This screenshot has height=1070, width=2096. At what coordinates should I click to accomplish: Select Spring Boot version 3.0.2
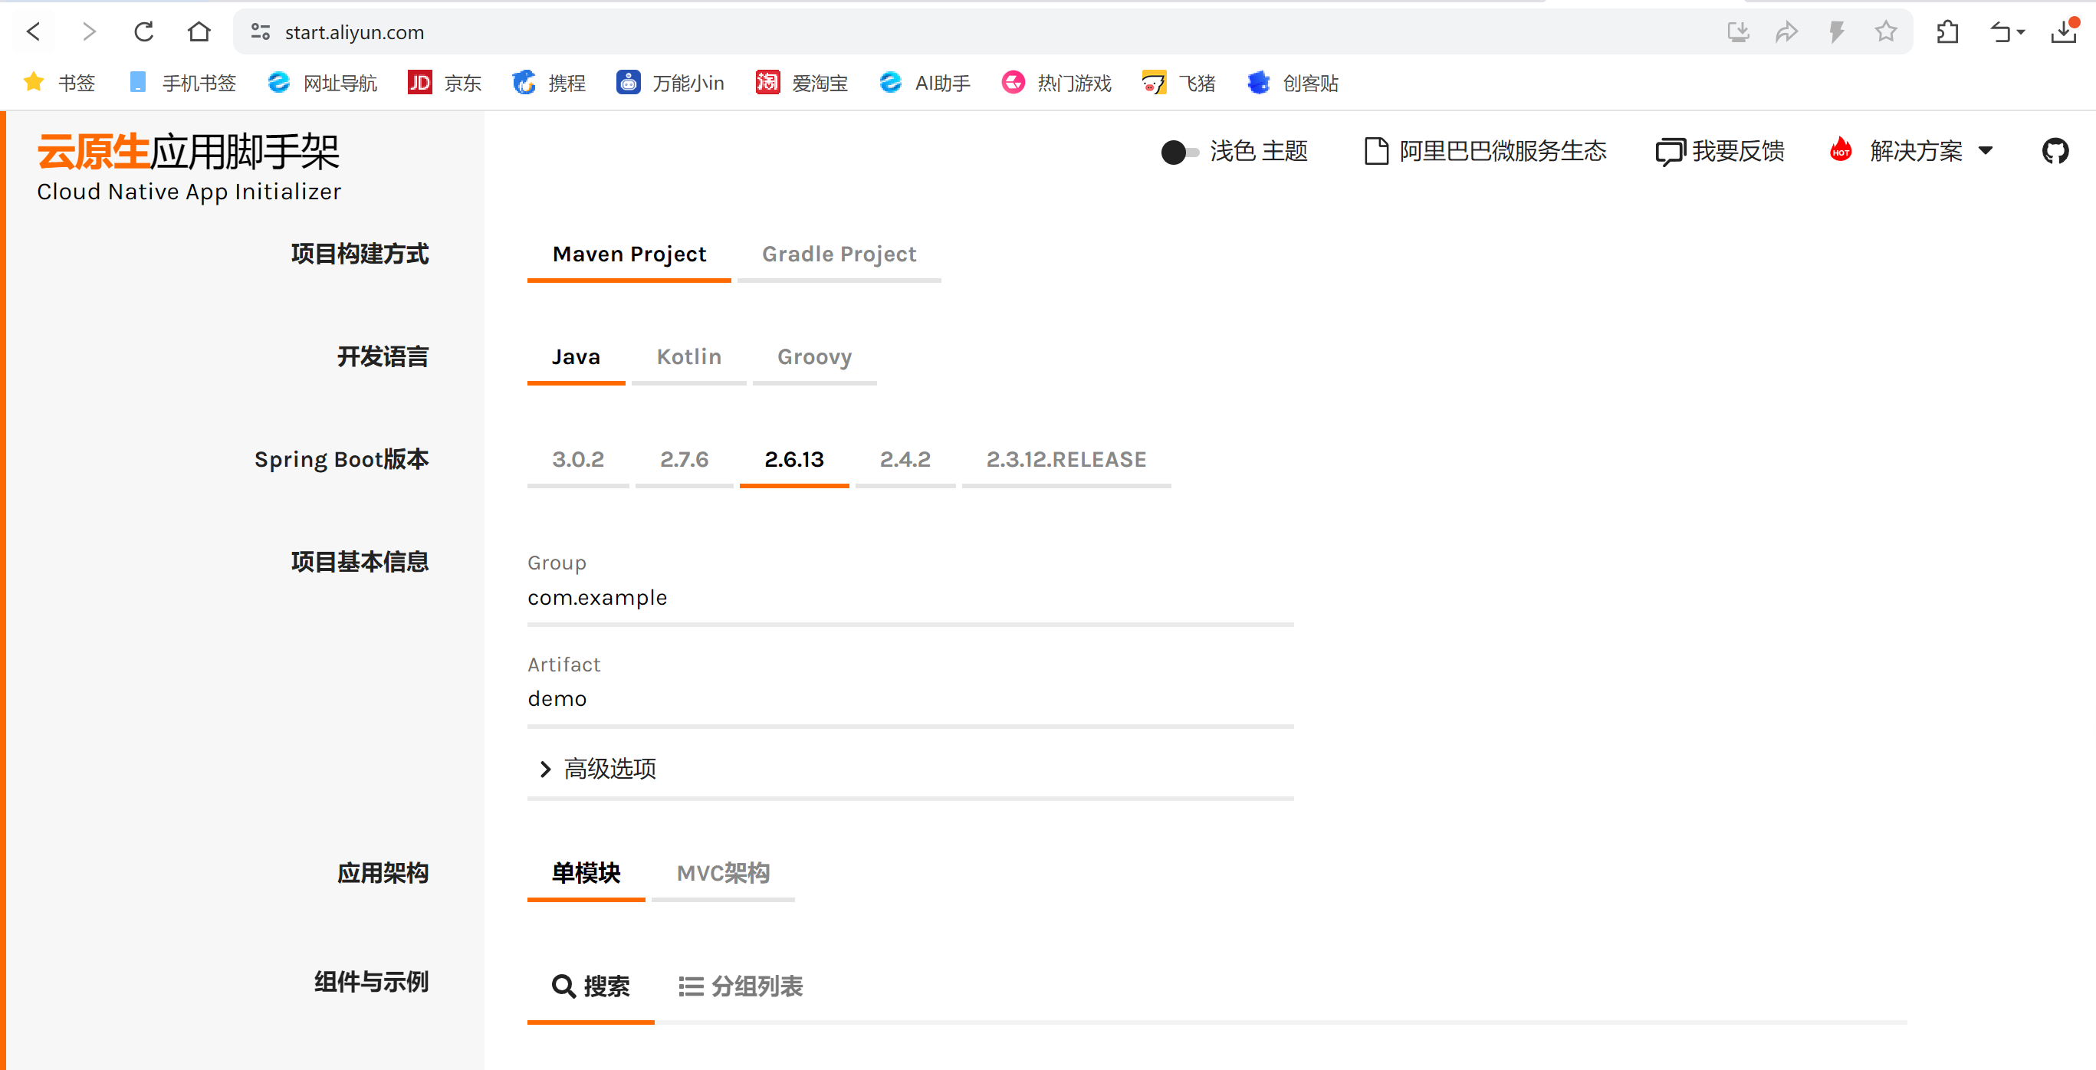coord(578,460)
